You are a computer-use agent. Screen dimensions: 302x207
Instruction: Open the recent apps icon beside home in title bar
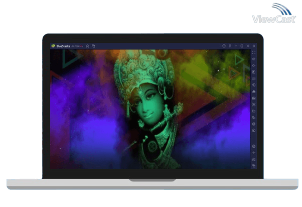94,46
